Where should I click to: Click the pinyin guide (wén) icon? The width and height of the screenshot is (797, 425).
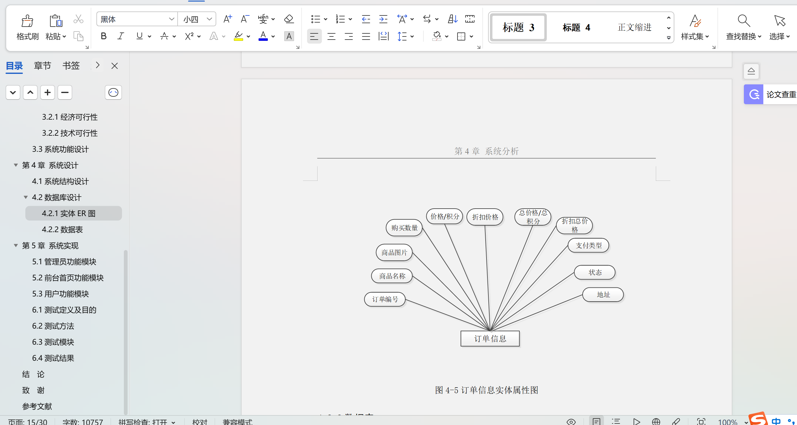pyautogui.click(x=263, y=19)
